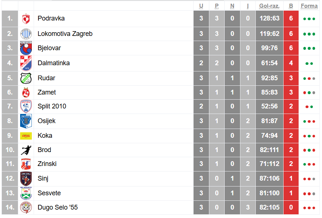This screenshot has width=322, height=218.
Task: Click the Lokomotiva Zagreb club crest
Action: click(26, 34)
